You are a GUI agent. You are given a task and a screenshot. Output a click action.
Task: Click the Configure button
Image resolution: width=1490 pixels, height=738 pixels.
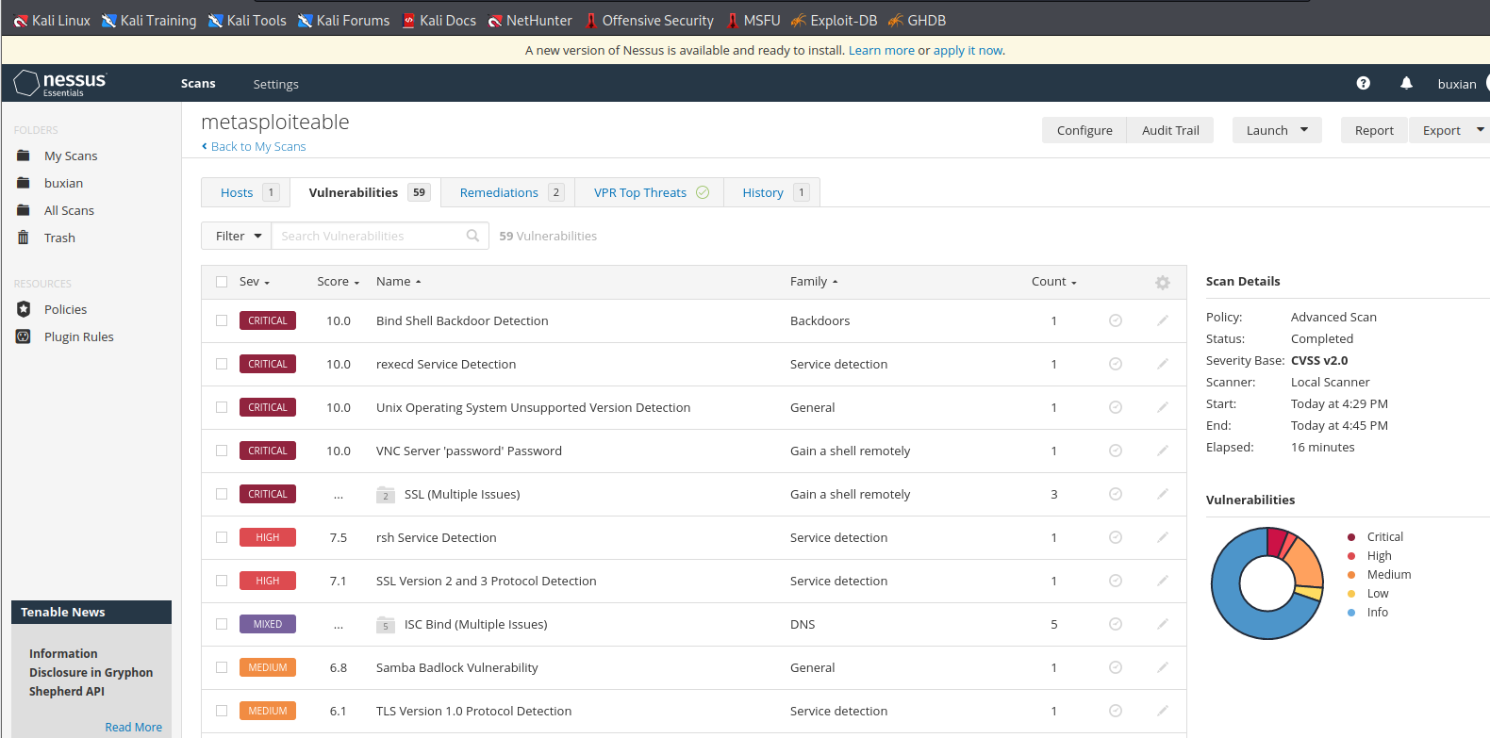click(x=1084, y=130)
